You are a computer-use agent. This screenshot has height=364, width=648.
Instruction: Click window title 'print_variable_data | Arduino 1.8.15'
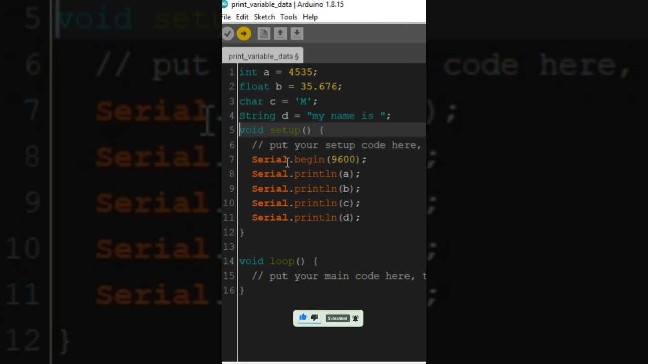tap(288, 4)
